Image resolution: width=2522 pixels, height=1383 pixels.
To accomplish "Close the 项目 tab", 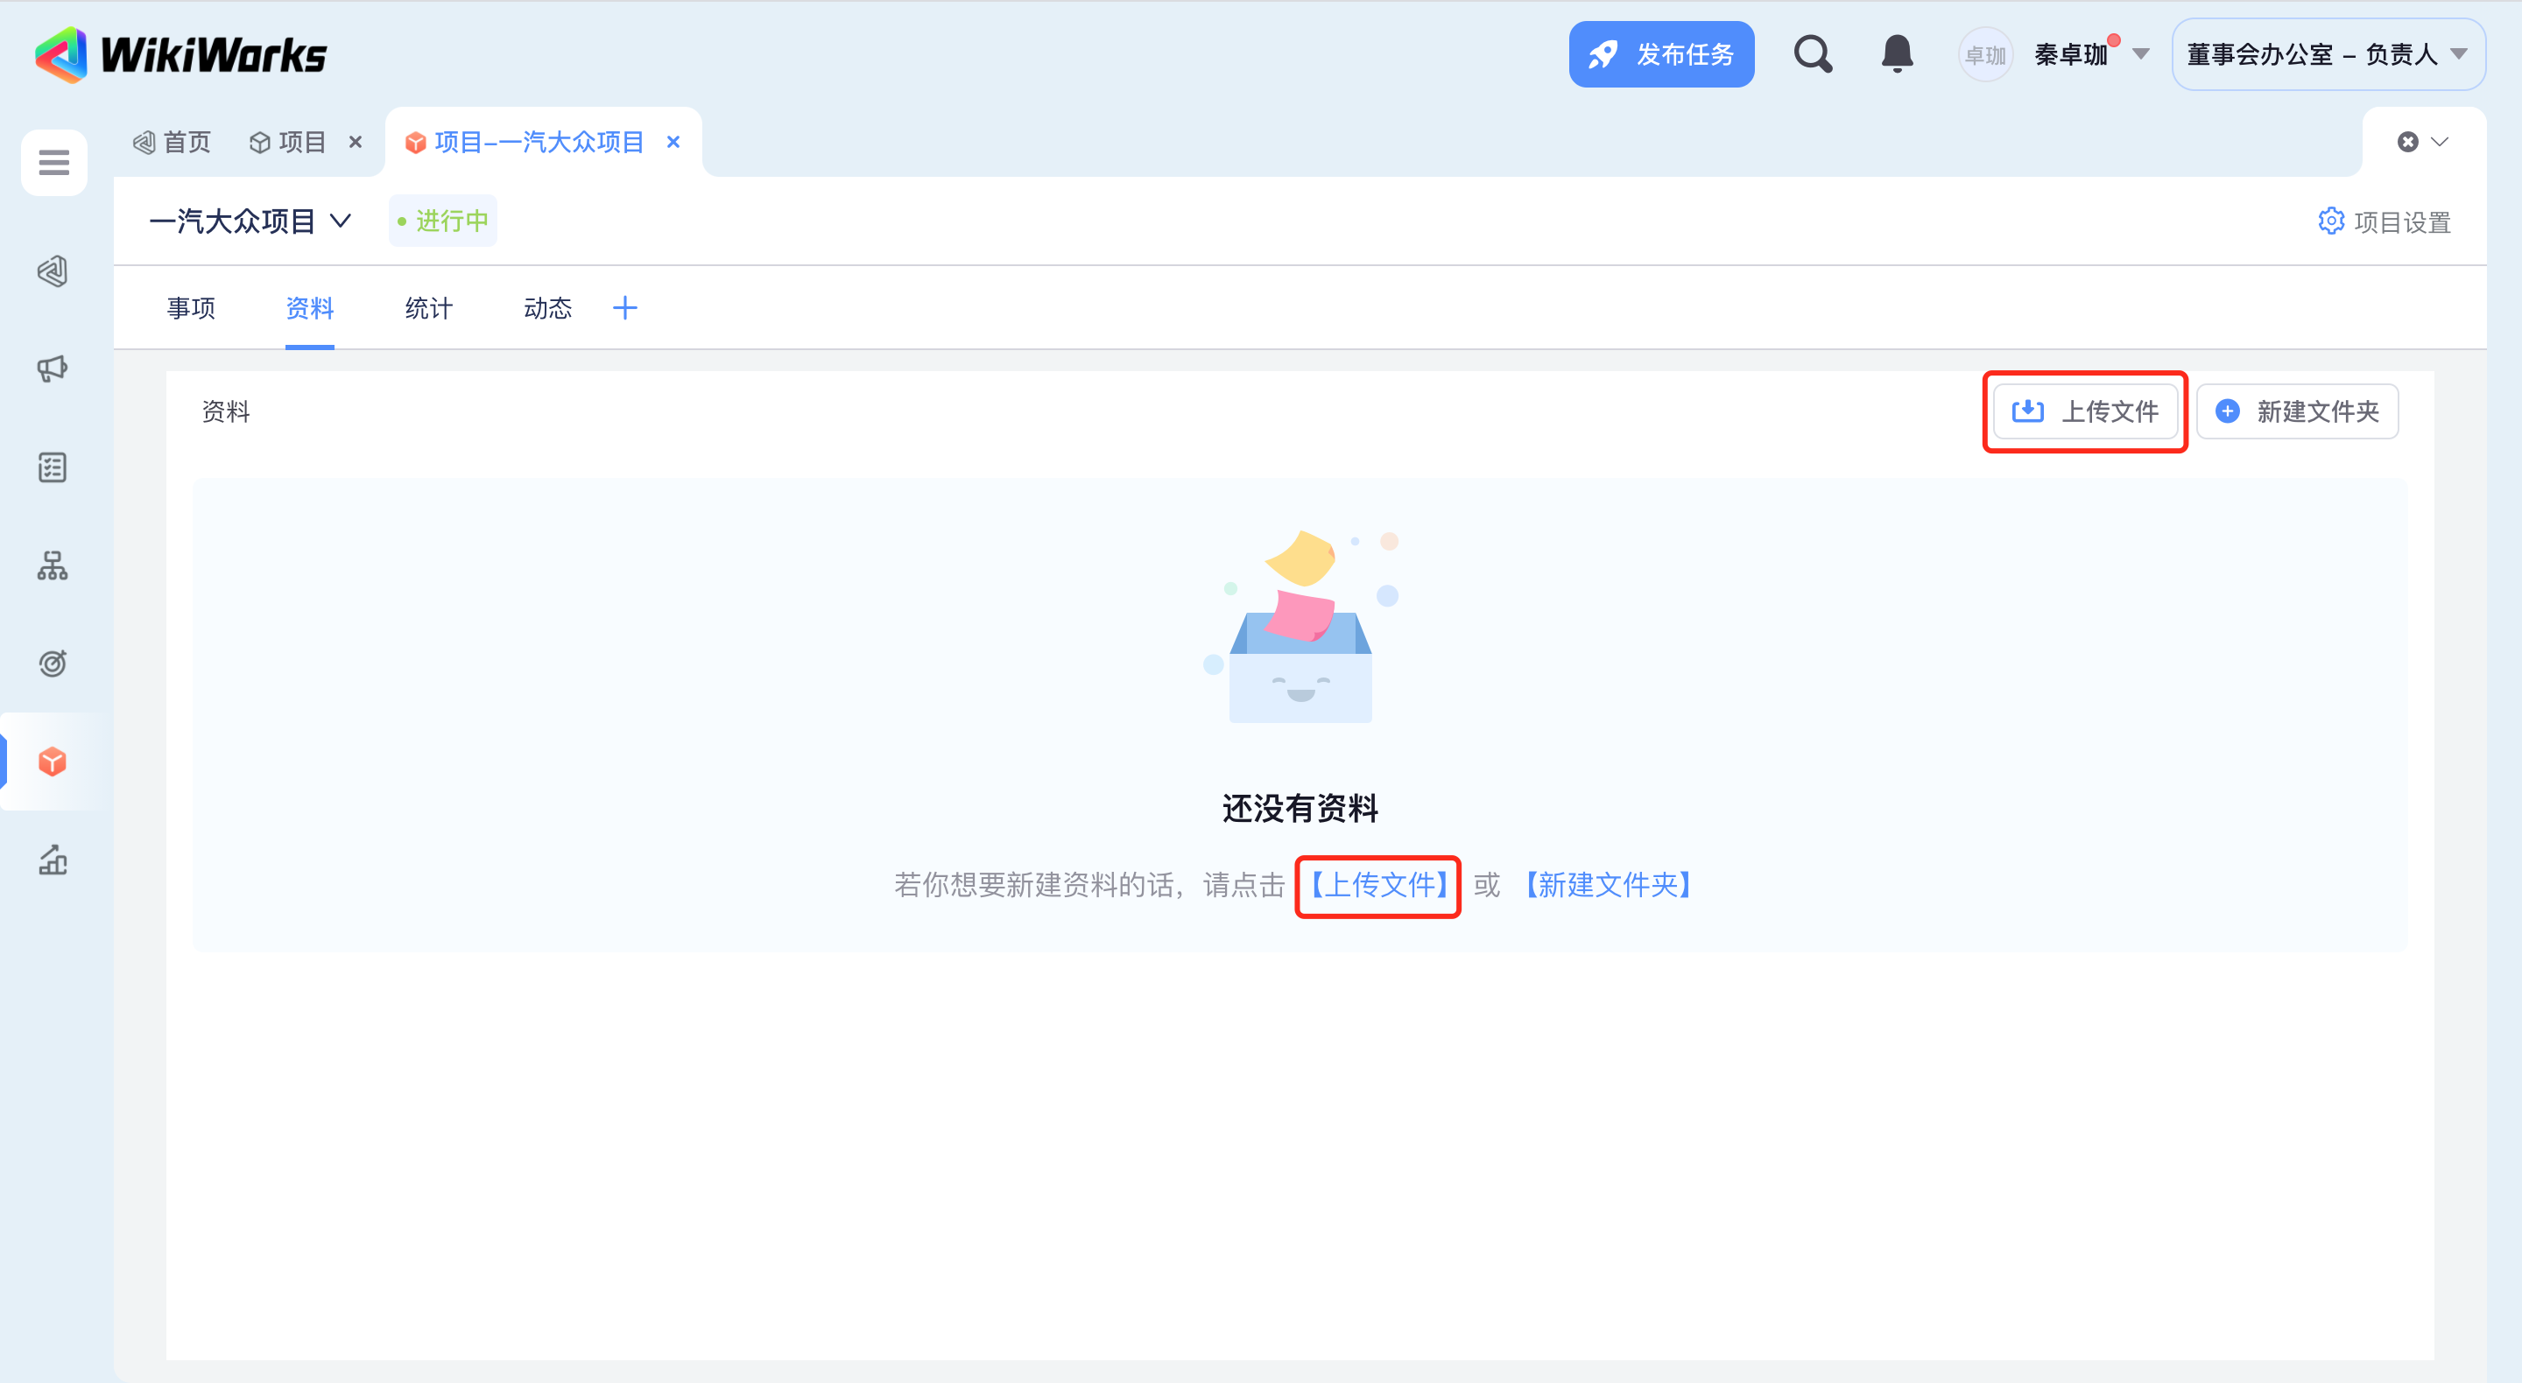I will [356, 143].
